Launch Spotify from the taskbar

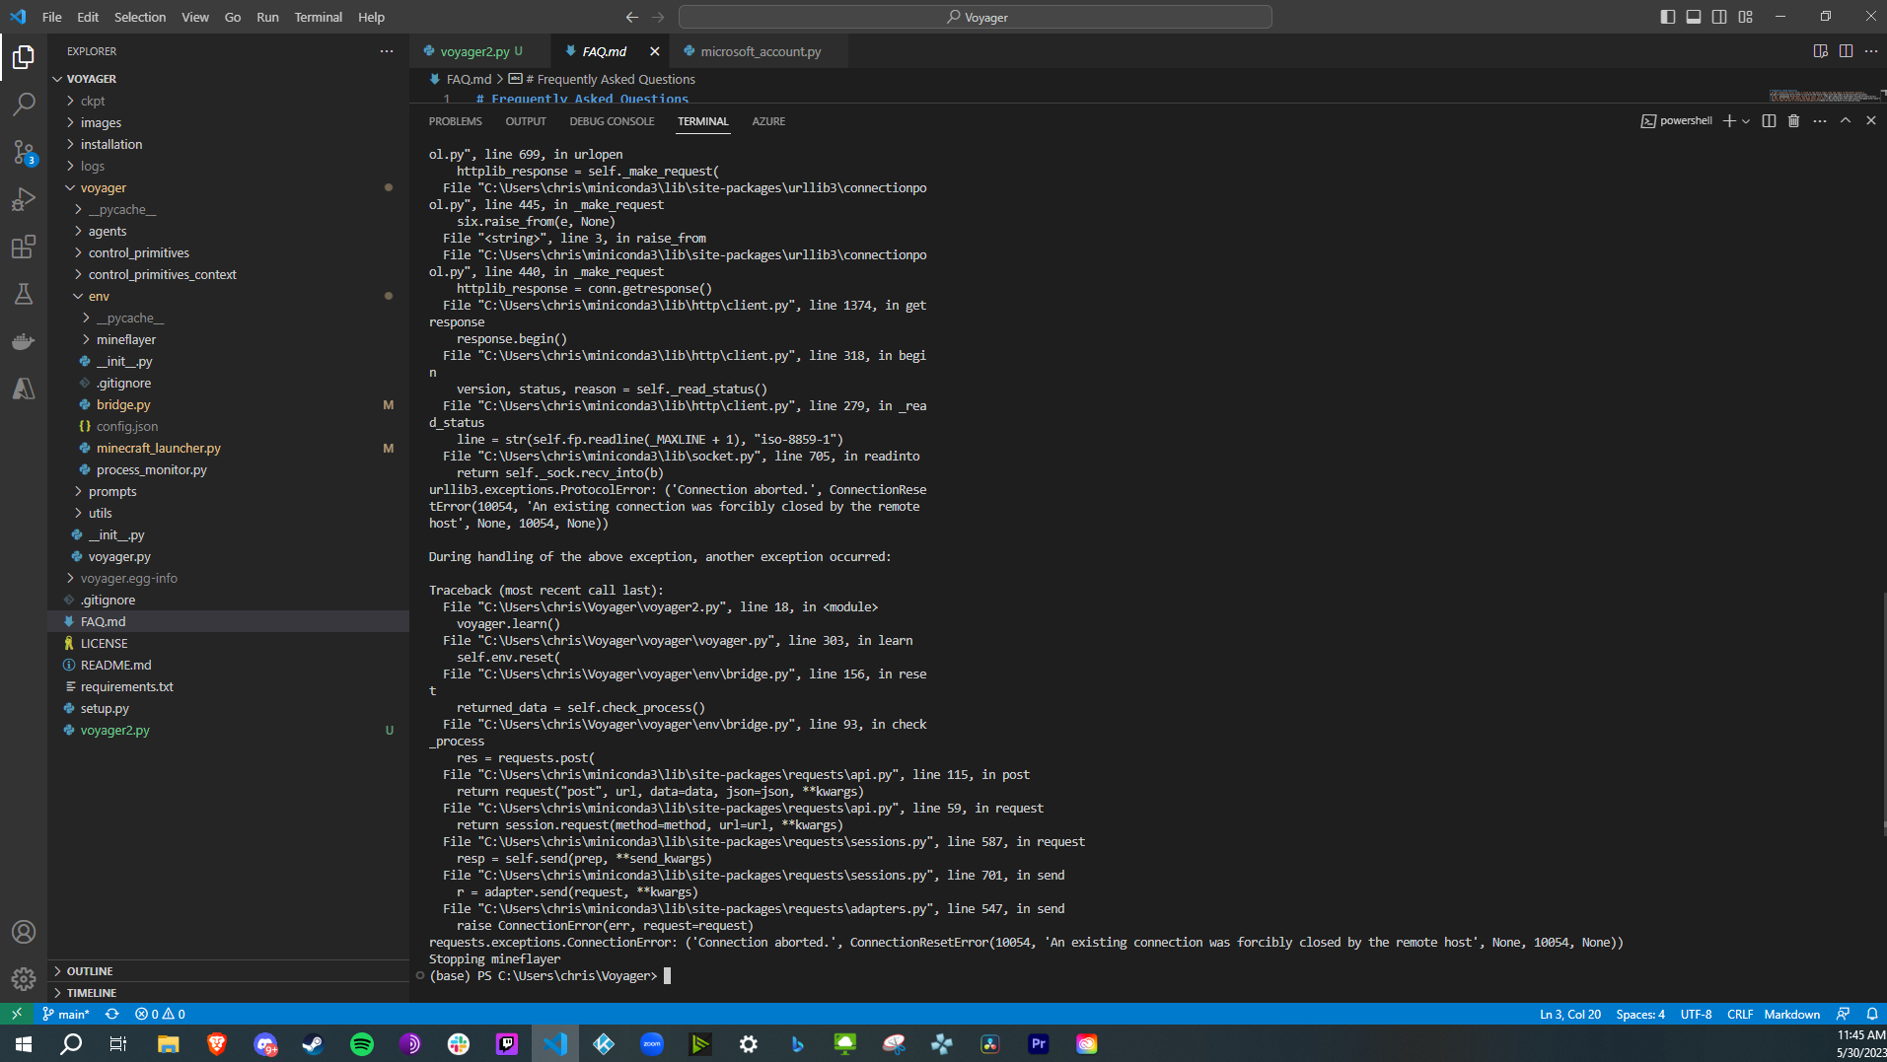click(x=362, y=1042)
